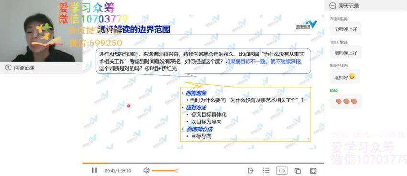Viewport: 407px width, 176px height.
Task: Mute the speaker volume icon
Action: pyautogui.click(x=147, y=171)
